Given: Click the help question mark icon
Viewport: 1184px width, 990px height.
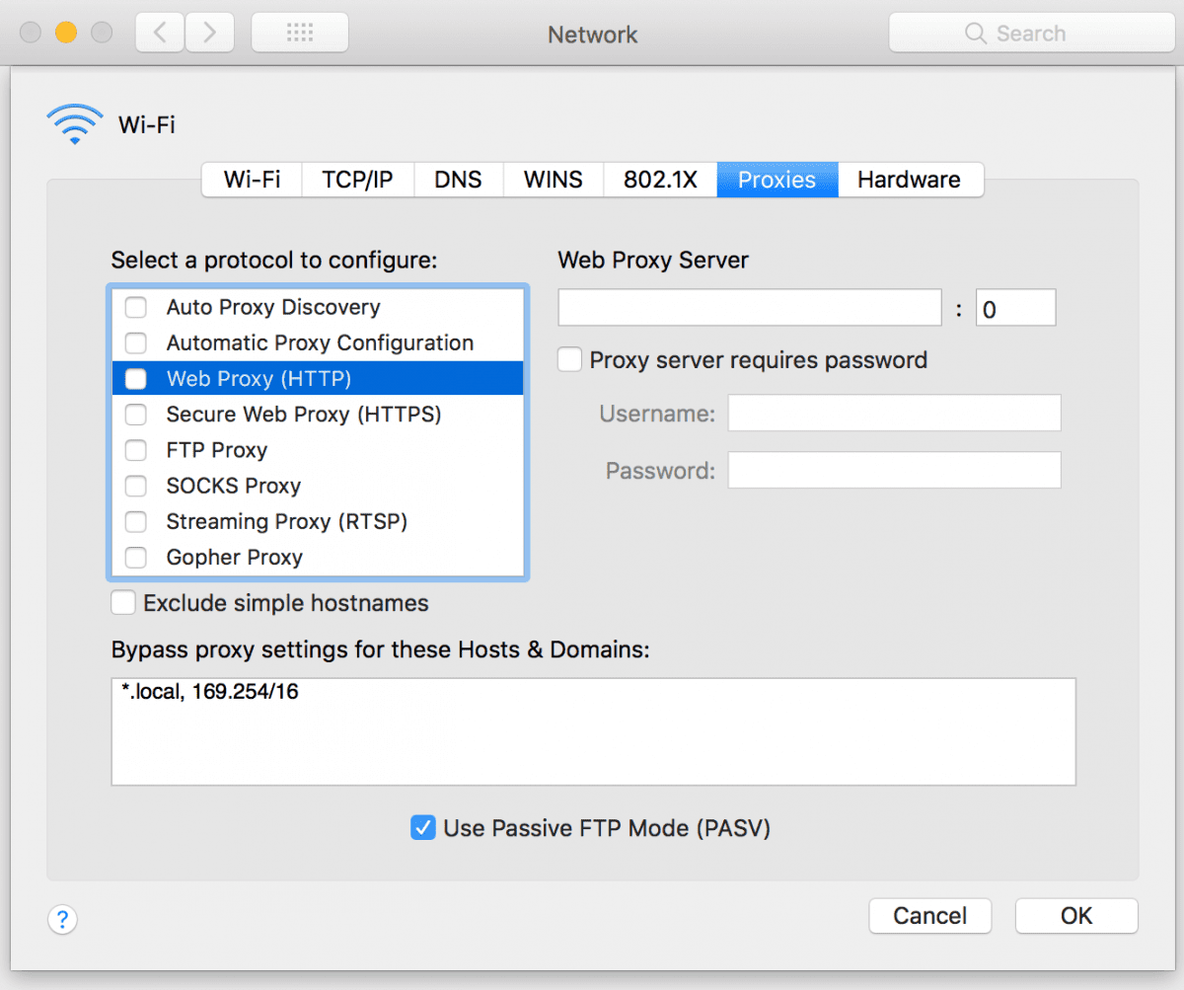Looking at the screenshot, I should (x=62, y=919).
